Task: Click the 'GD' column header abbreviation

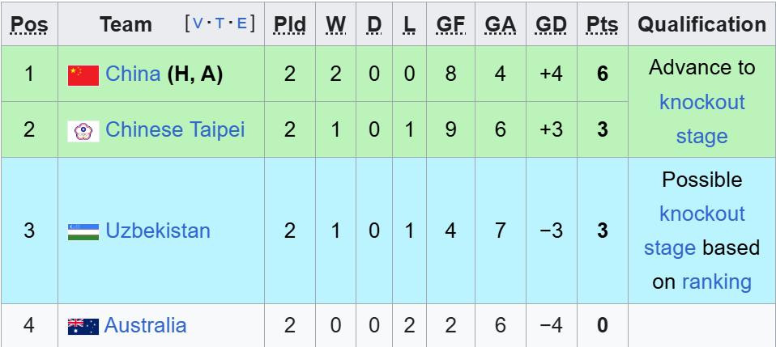Action: click(x=551, y=25)
